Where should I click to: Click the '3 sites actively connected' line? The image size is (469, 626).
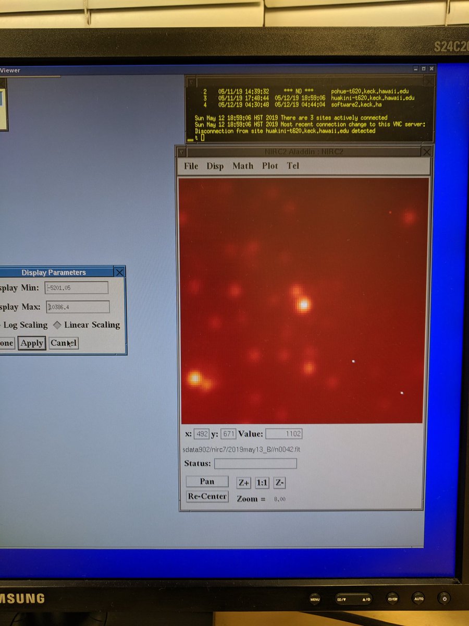(x=291, y=118)
